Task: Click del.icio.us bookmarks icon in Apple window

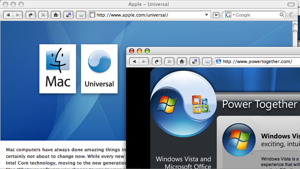Action: pyautogui.click(x=68, y=15)
